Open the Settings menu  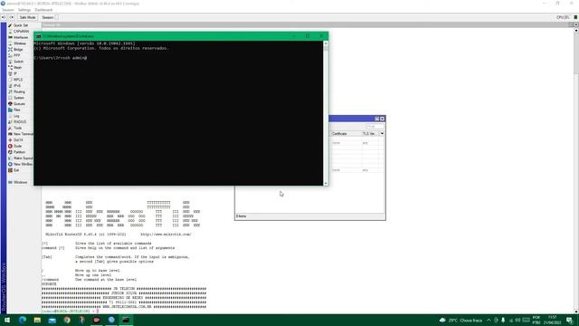[x=24, y=10]
